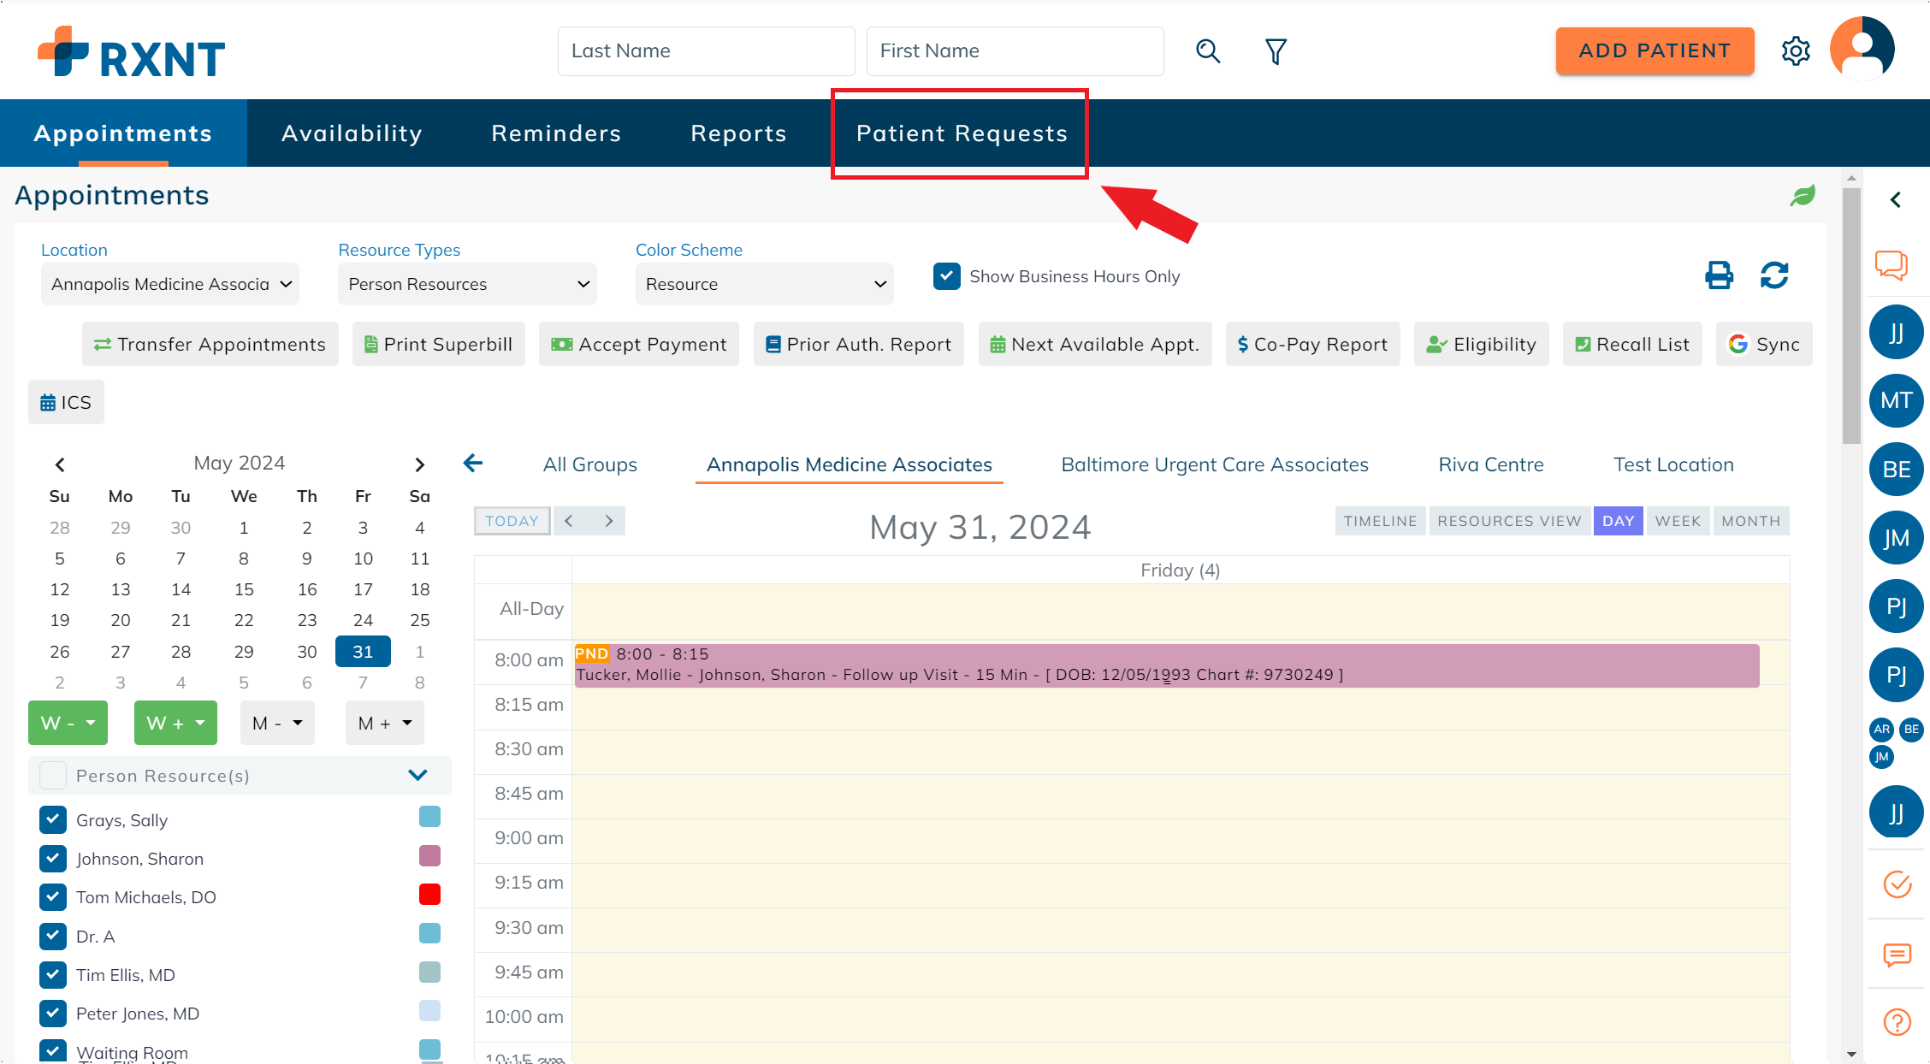Go to the previous day

[x=569, y=521]
